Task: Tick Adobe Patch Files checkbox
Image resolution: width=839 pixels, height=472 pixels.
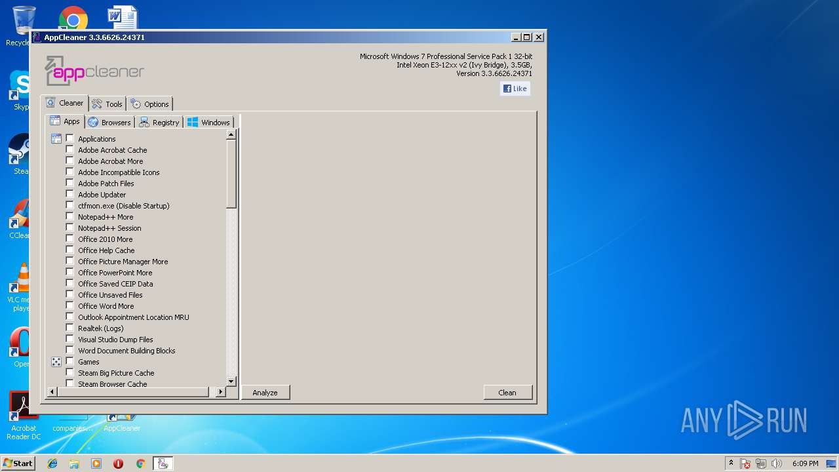Action: click(x=70, y=183)
